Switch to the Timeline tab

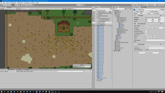pyautogui.click(x=26, y=70)
